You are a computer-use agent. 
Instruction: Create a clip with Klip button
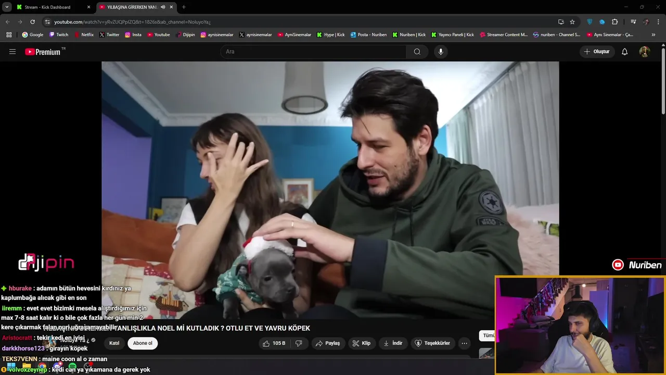[361, 343]
